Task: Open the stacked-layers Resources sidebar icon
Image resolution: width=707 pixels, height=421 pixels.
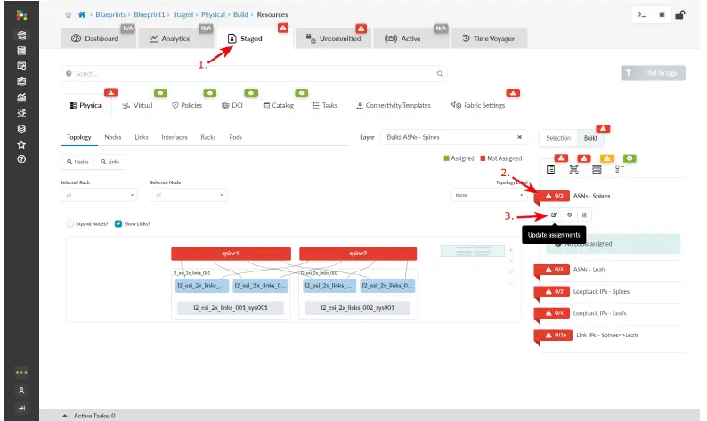Action: pos(21,128)
